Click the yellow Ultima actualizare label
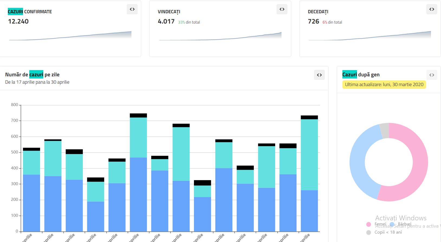The height and width of the screenshot is (242, 441). pyautogui.click(x=384, y=85)
